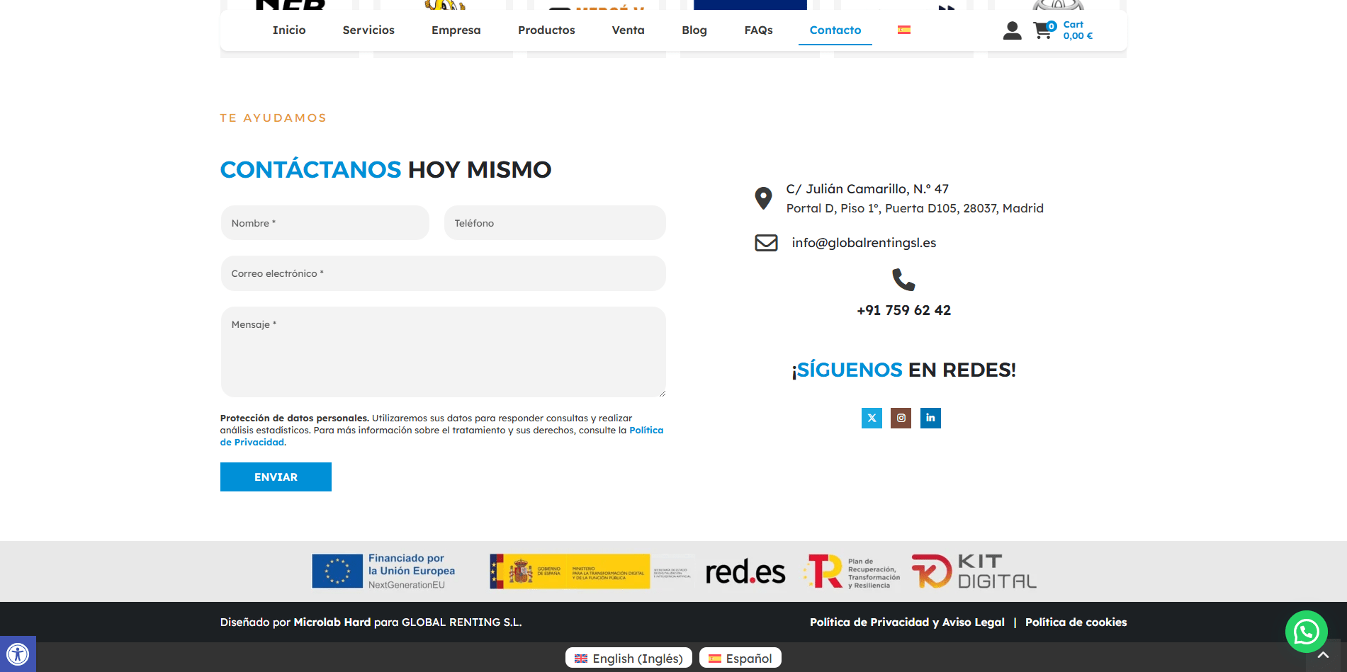The height and width of the screenshot is (672, 1347).
Task: Switch language to English (Inglés)
Action: (629, 658)
